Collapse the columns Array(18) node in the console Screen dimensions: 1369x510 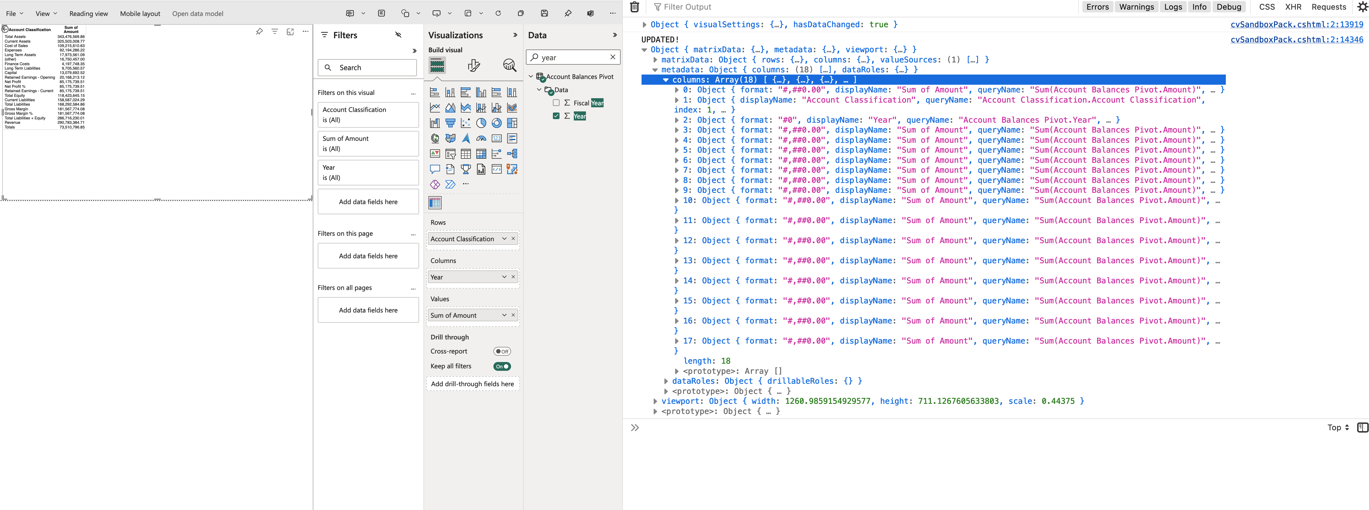(x=666, y=79)
